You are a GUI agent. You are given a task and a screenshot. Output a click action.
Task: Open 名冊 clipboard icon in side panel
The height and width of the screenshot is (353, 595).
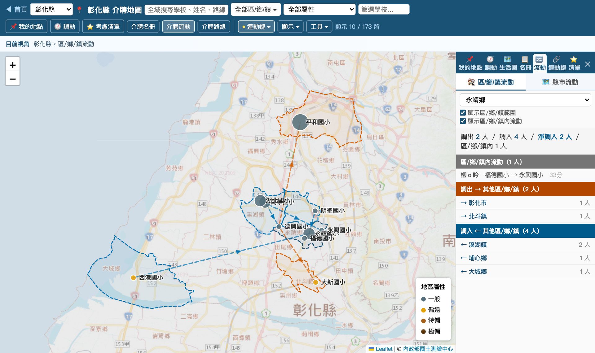coord(525,63)
